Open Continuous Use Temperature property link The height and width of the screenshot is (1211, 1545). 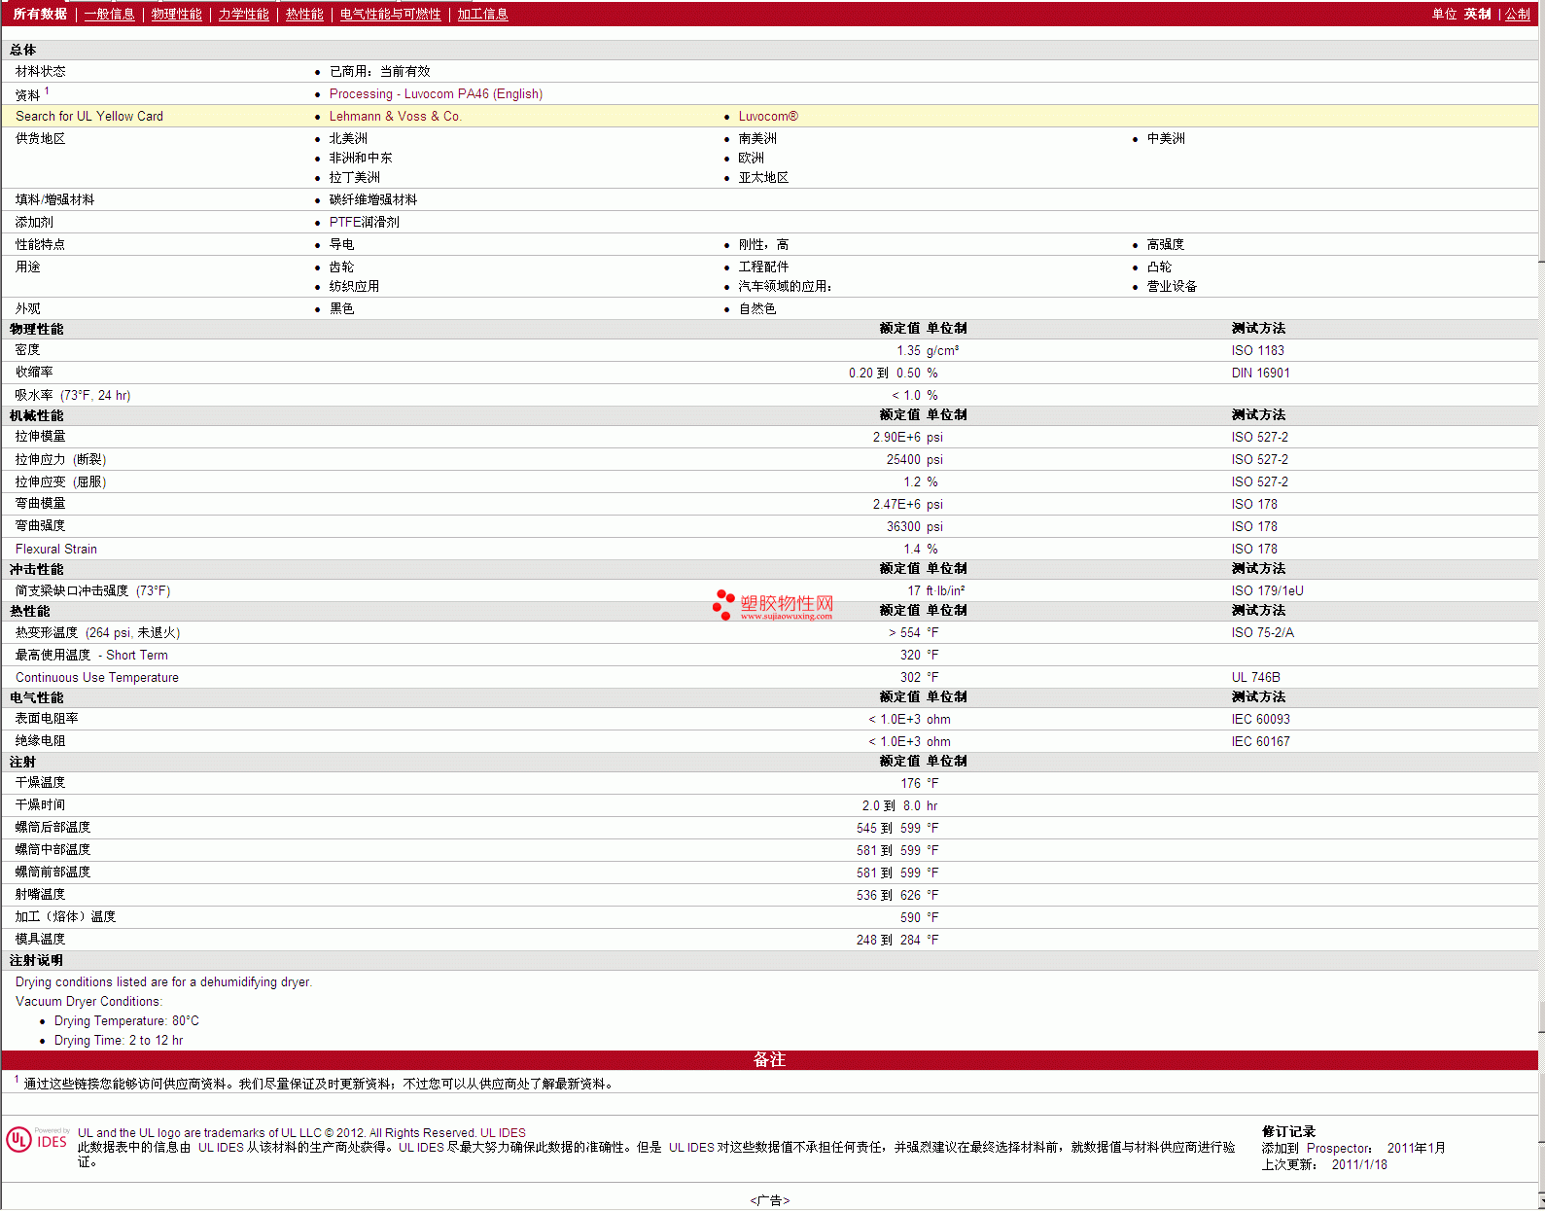point(97,677)
